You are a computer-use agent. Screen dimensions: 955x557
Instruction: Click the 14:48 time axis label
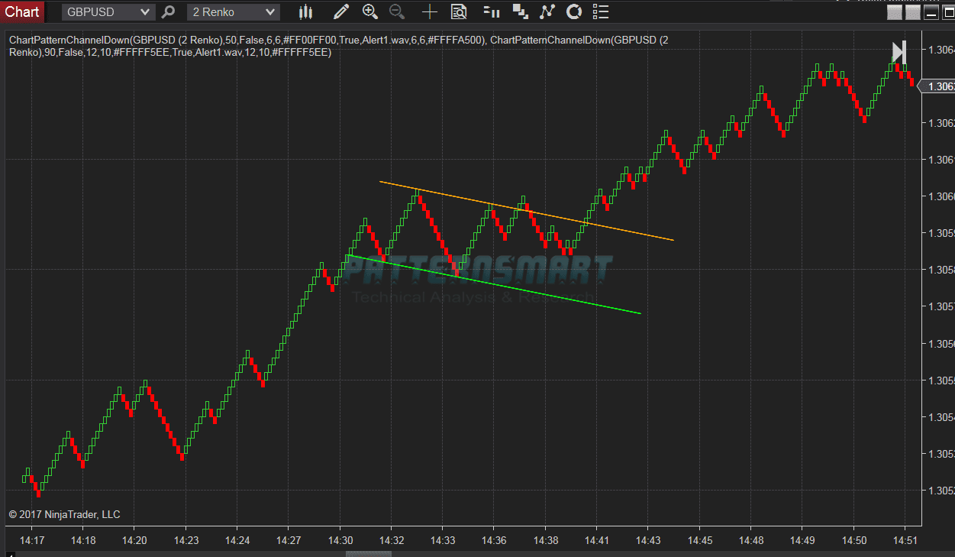coord(750,540)
